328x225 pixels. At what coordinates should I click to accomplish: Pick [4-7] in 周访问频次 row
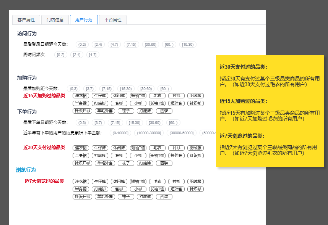coord(93,55)
